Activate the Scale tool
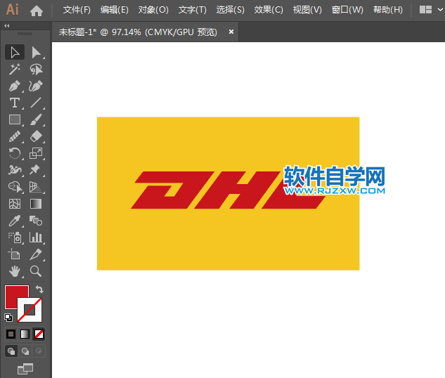Screen dimensions: 445x378 point(36,153)
